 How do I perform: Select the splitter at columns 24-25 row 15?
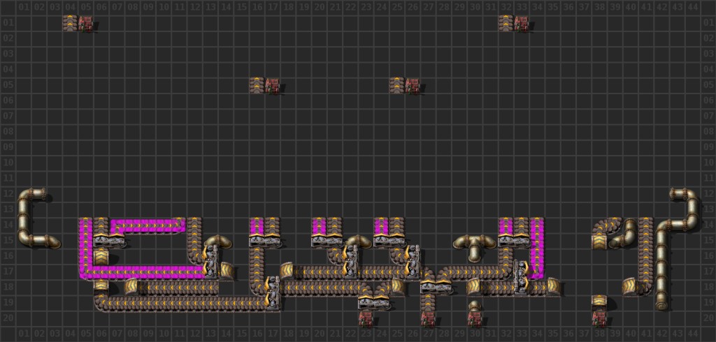tap(389, 241)
